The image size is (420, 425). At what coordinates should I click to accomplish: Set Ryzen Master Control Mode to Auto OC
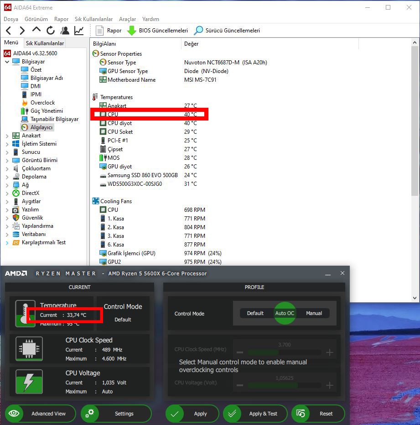pos(285,313)
